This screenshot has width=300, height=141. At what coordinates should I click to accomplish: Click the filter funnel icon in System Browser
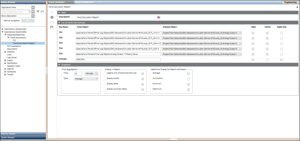coord(38,12)
